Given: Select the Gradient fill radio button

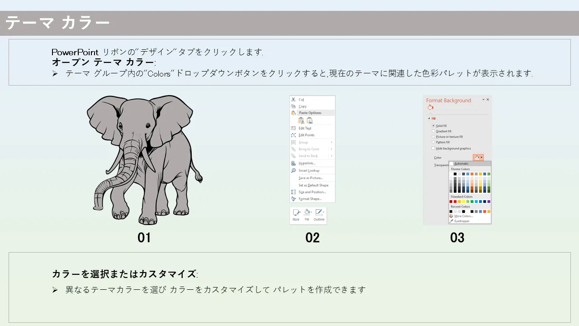Looking at the screenshot, I should (433, 131).
